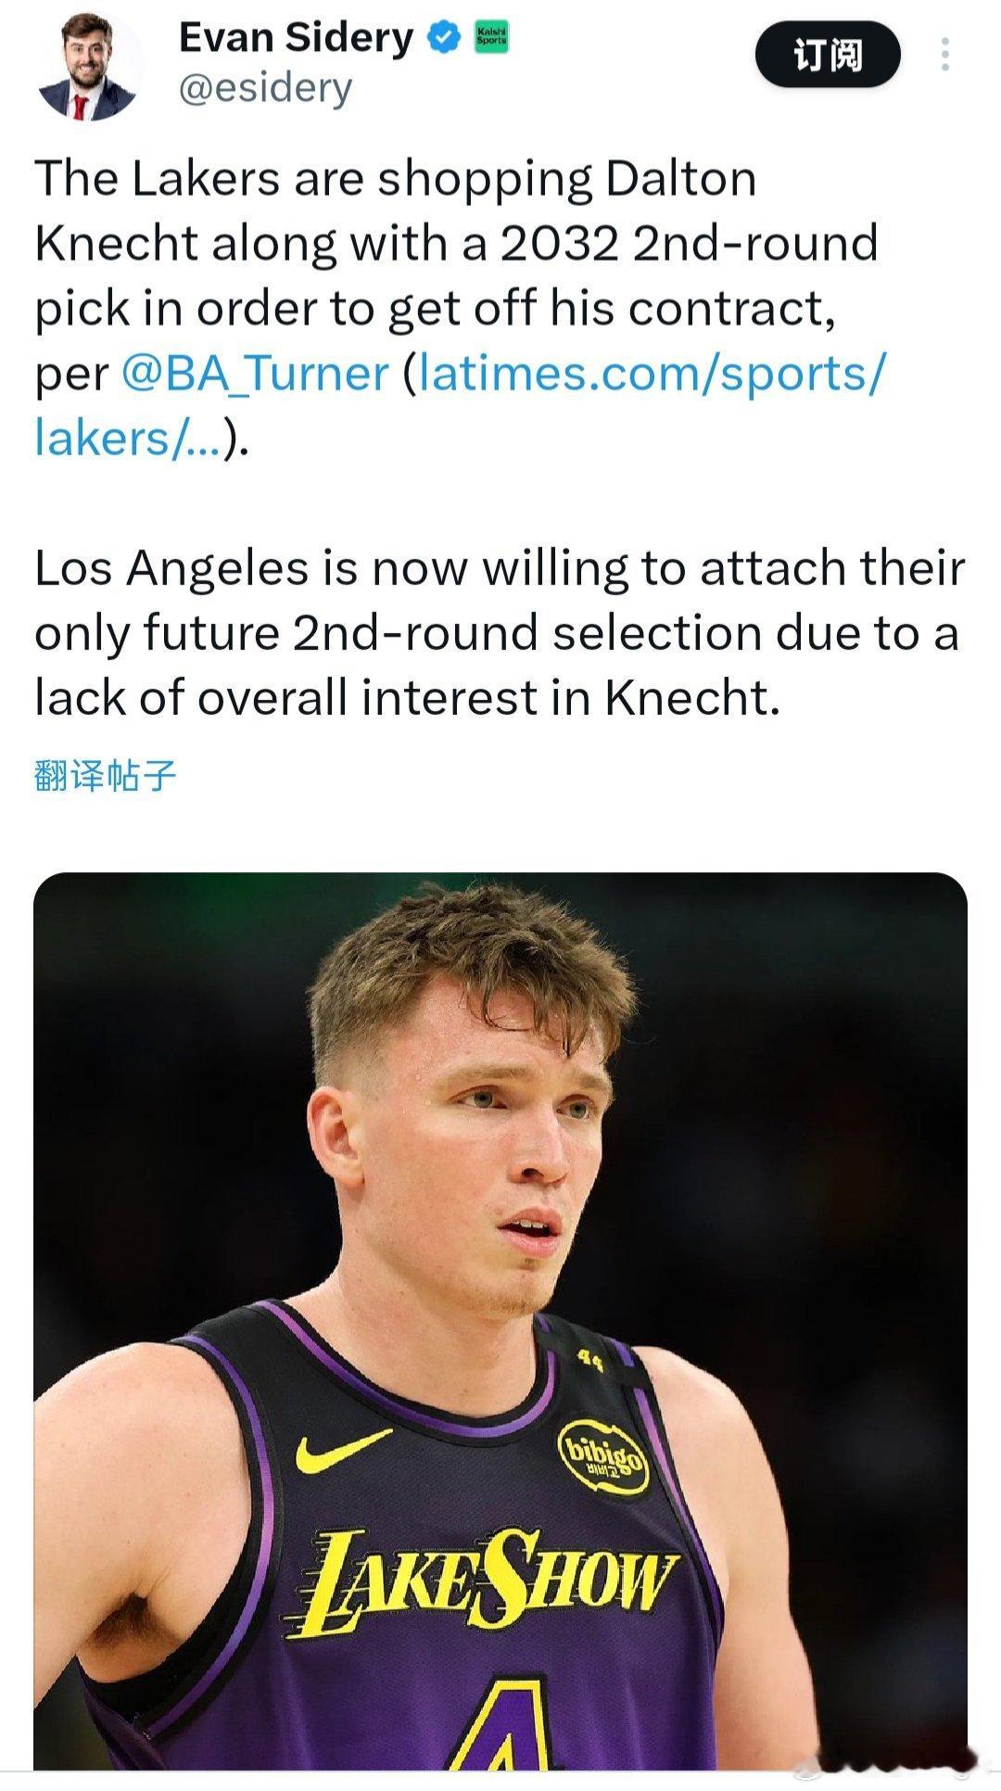
Task: Open the @esidery handle link
Action: (265, 88)
